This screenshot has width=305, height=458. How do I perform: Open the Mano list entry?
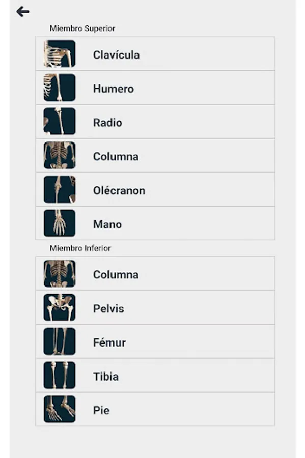[155, 223]
